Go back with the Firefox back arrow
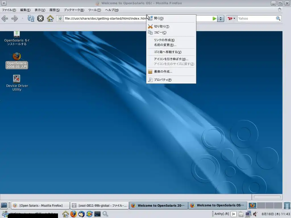The height and width of the screenshot is (218, 291). point(5,18)
